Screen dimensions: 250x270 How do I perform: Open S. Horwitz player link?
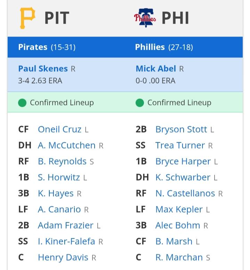point(59,177)
